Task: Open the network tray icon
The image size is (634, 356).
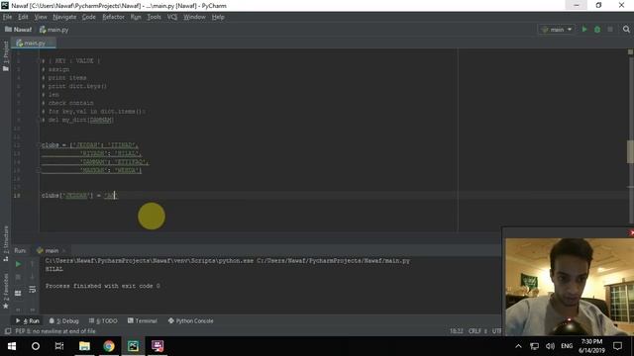Action: tap(535, 346)
